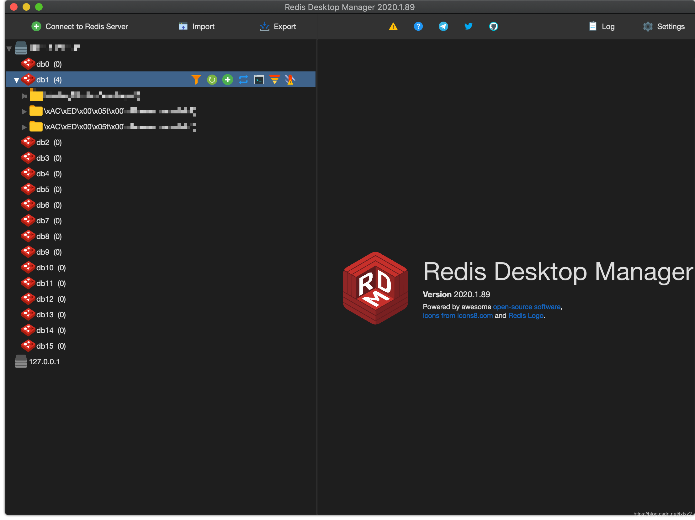This screenshot has width=695, height=520.
Task: Click the Redis cube icon beside db15
Action: coord(28,346)
